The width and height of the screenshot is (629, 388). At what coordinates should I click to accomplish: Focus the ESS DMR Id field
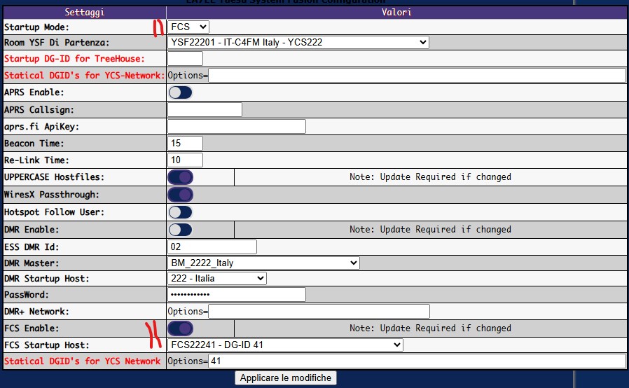coord(212,247)
